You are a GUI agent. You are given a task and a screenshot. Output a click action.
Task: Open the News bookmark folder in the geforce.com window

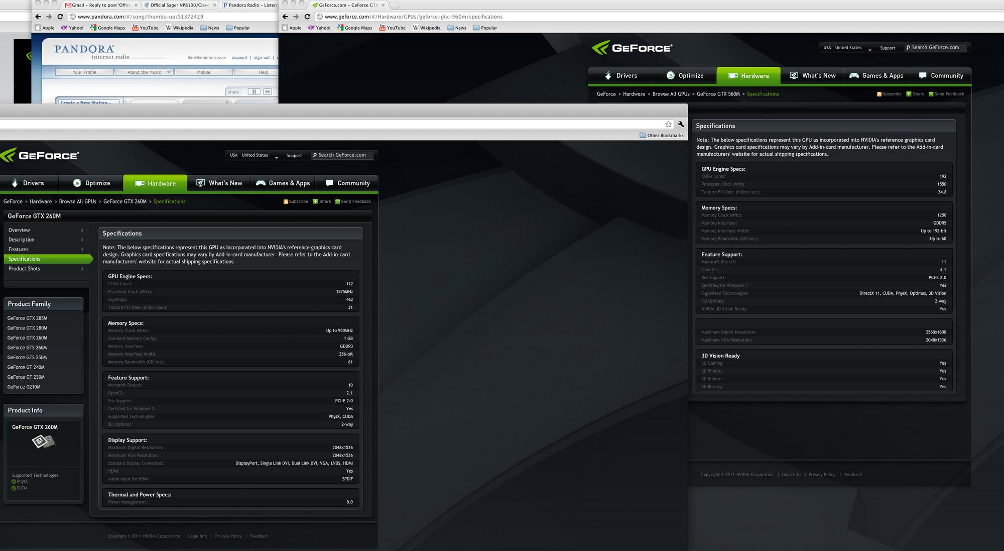457,28
